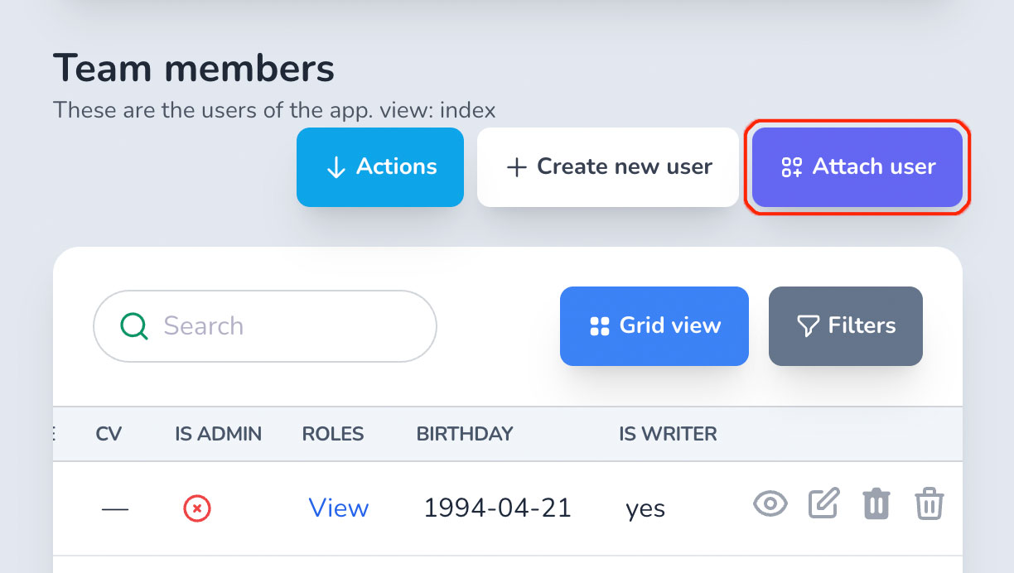The height and width of the screenshot is (573, 1014).
Task: Click the plus icon on Create new user
Action: (517, 167)
